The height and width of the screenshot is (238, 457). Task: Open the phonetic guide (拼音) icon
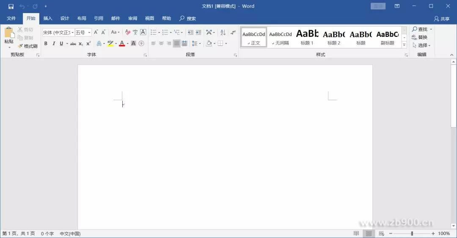135,32
